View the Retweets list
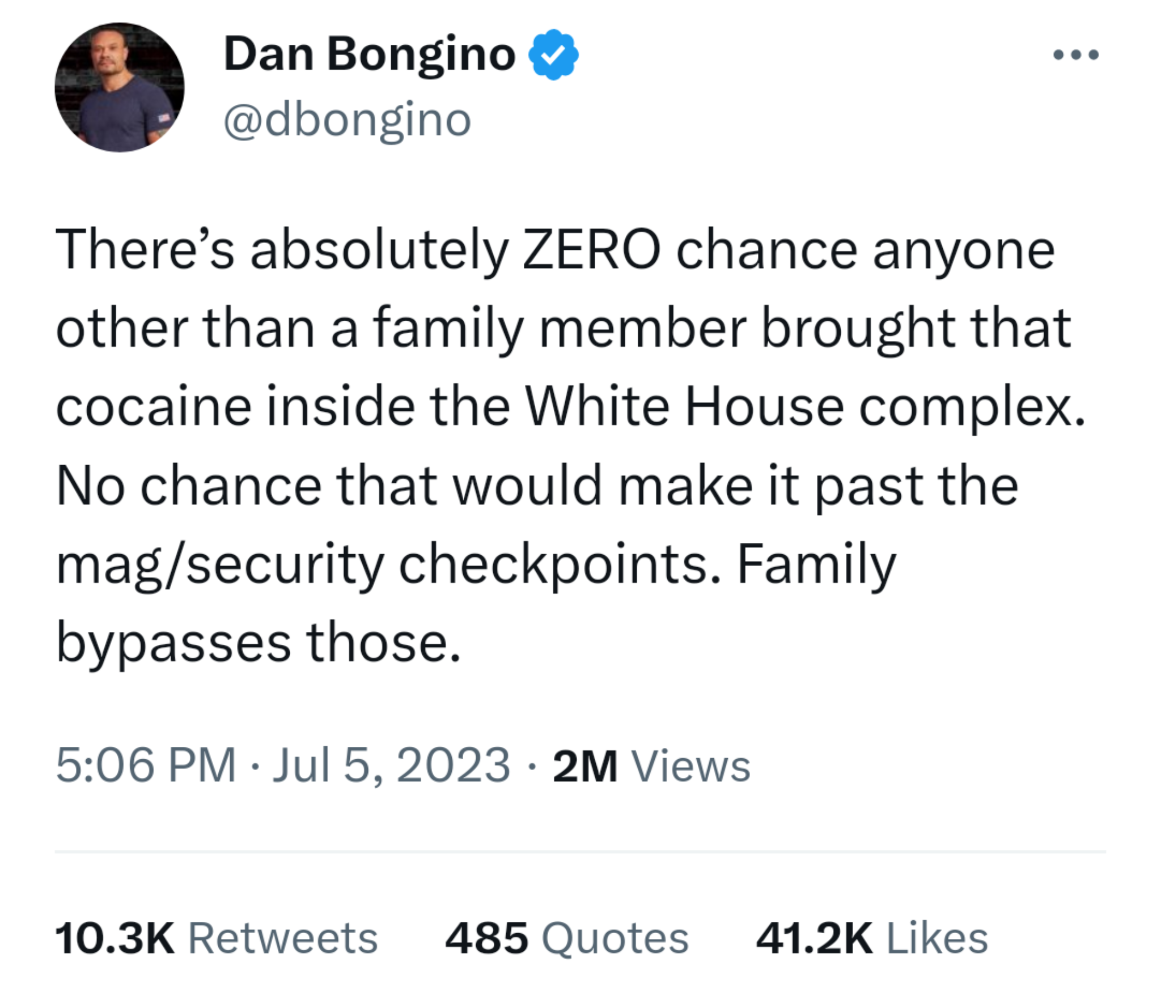 [x=282, y=938]
